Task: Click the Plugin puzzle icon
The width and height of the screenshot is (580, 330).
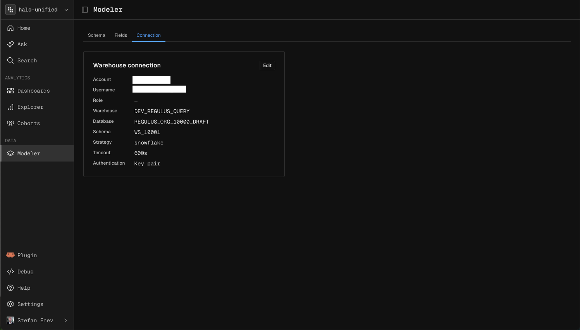Action: (x=10, y=255)
